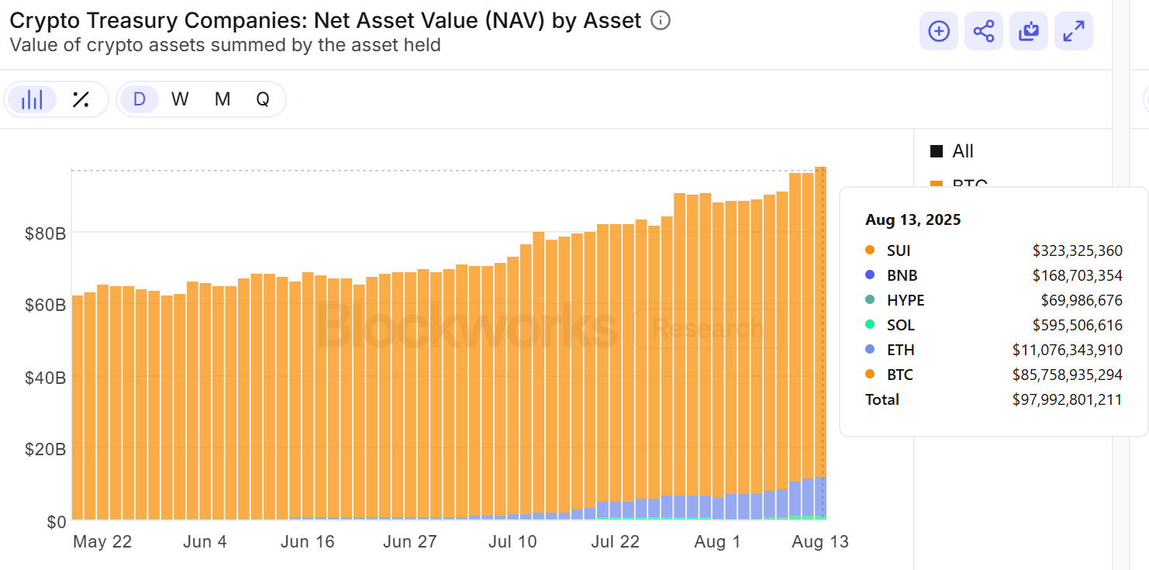The height and width of the screenshot is (570, 1149).
Task: Click the Aug 1 x-axis label
Action: [x=717, y=542]
